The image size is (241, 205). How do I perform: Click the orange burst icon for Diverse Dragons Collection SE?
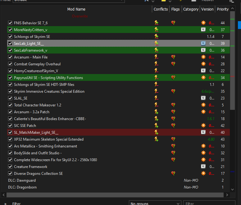[203, 174]
